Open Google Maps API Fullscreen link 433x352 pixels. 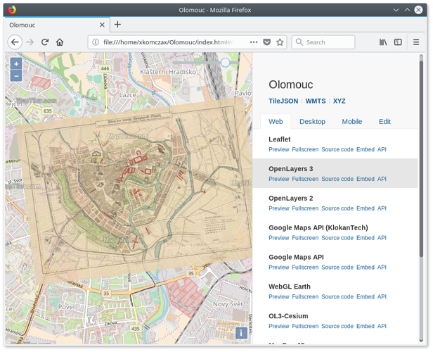click(x=305, y=267)
